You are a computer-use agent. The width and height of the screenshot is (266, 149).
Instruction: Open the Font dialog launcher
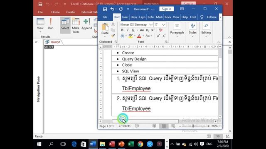pos(166,41)
